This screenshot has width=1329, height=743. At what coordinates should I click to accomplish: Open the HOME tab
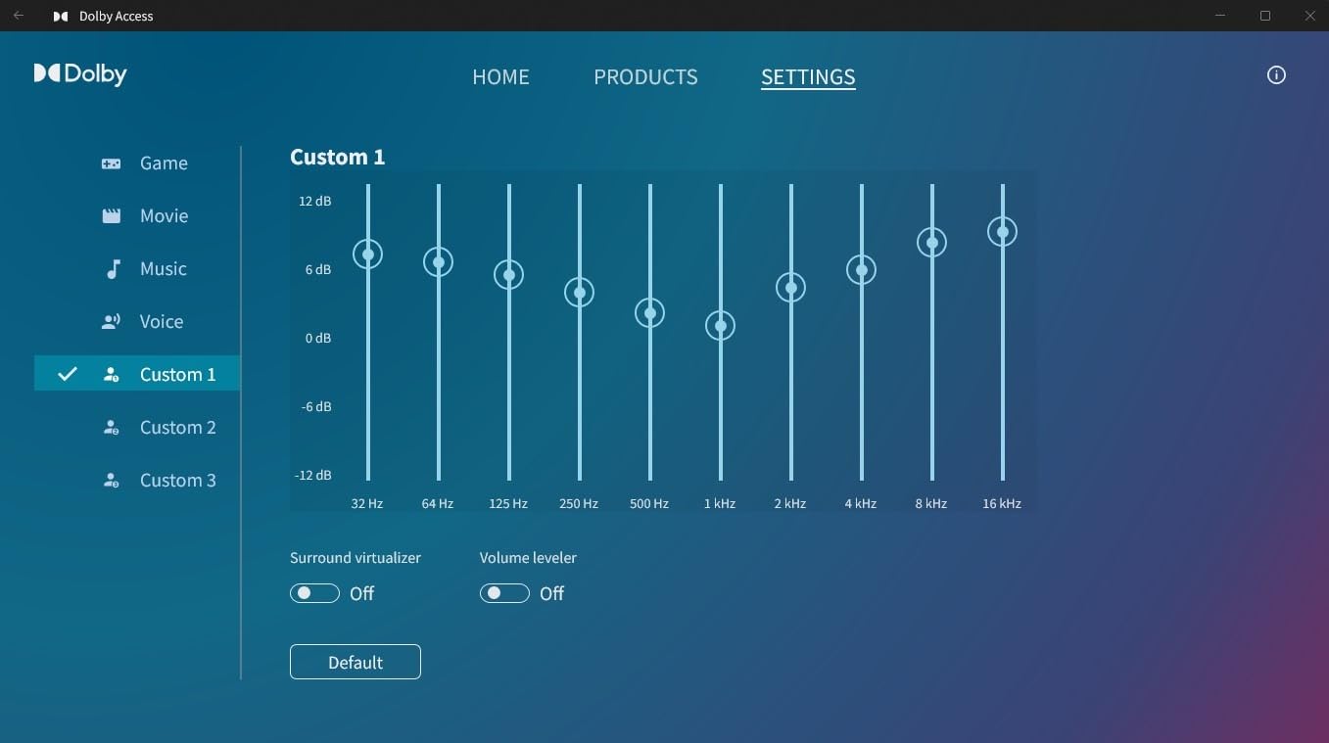pos(500,77)
